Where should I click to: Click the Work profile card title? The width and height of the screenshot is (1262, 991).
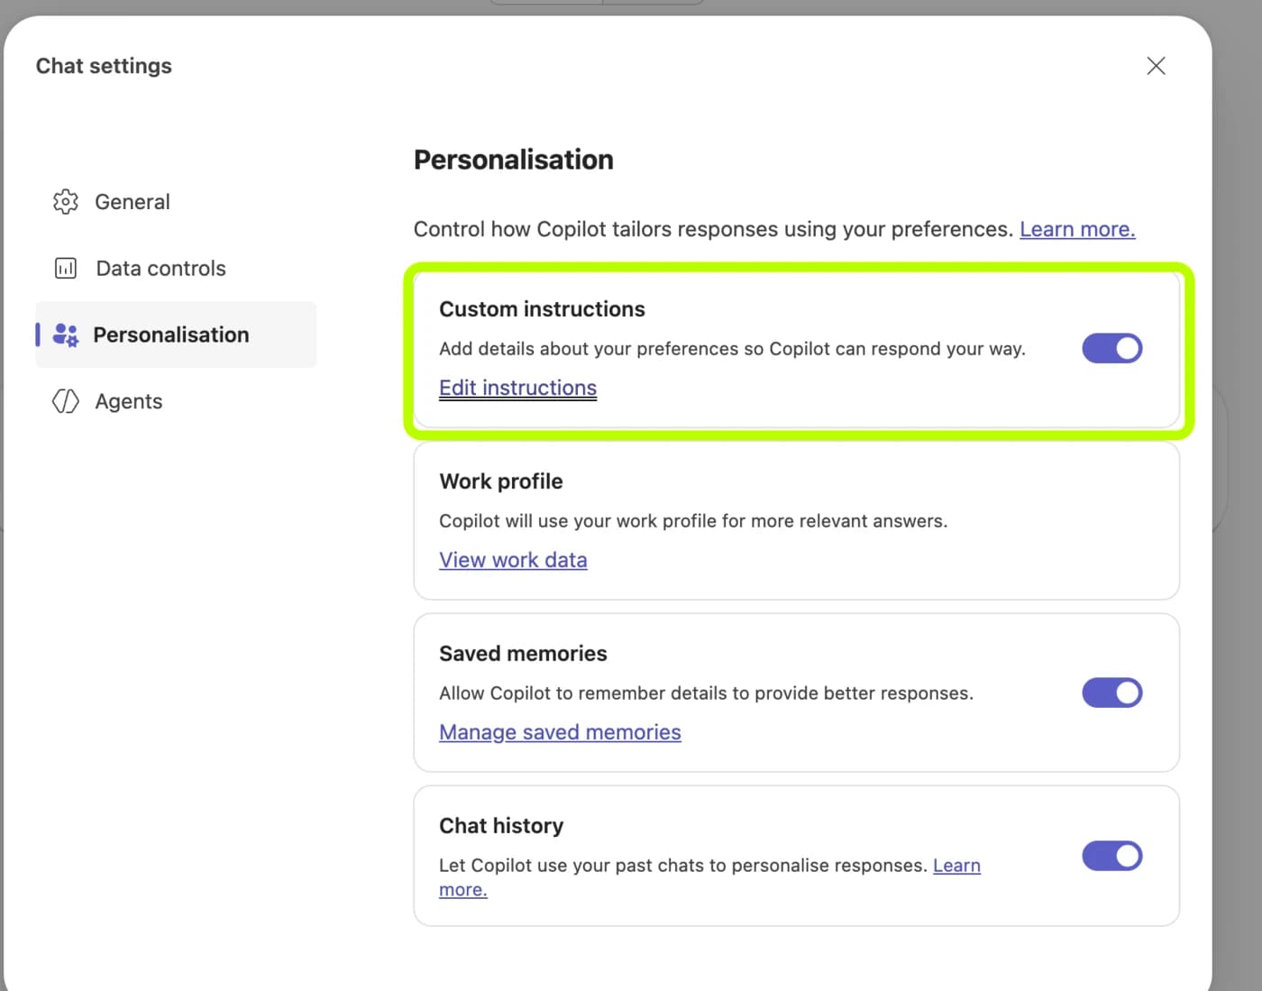[500, 482]
